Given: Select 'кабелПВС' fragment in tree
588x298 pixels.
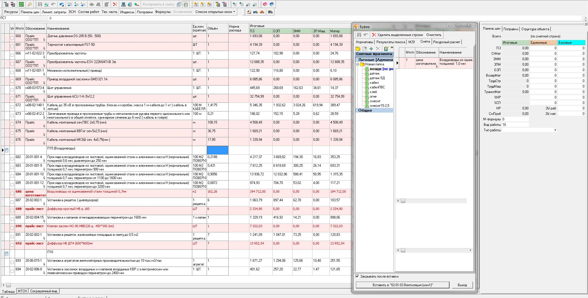Looking at the screenshot, I should 377,87.
